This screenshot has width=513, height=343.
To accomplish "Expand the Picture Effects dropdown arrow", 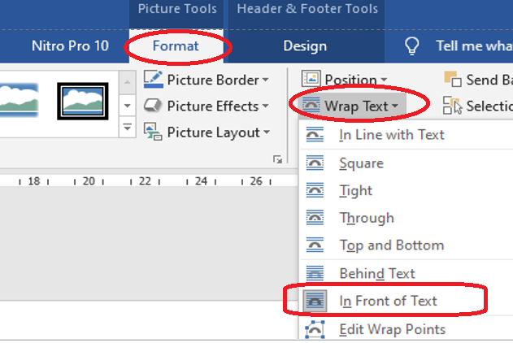I will pos(264,106).
